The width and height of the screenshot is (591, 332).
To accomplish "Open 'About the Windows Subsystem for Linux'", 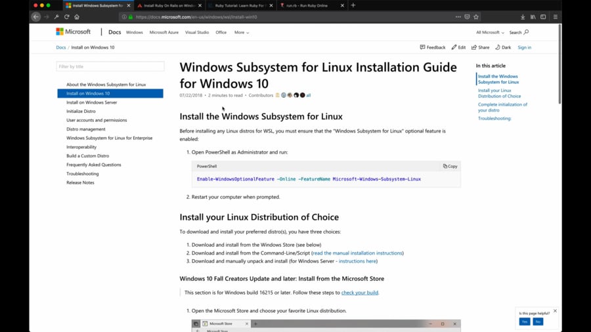I will [x=106, y=85].
